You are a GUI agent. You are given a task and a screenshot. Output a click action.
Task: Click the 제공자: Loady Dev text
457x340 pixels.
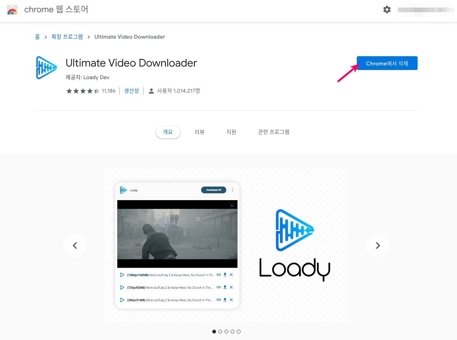point(88,77)
